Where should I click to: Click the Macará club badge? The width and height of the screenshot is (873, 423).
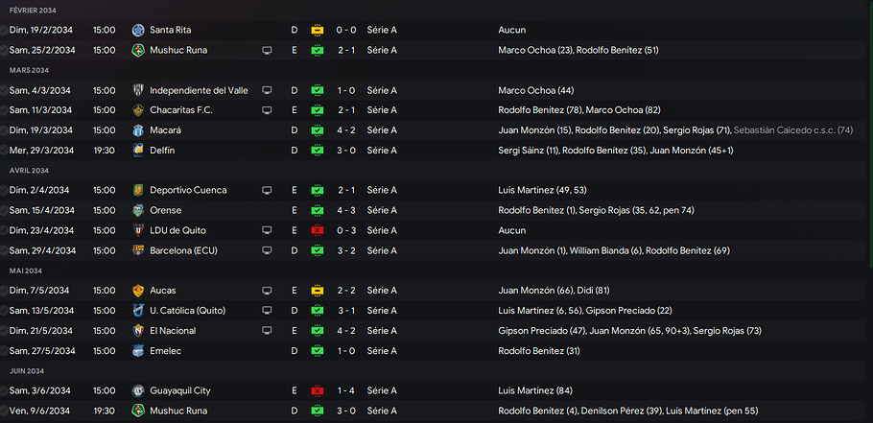pyautogui.click(x=138, y=130)
